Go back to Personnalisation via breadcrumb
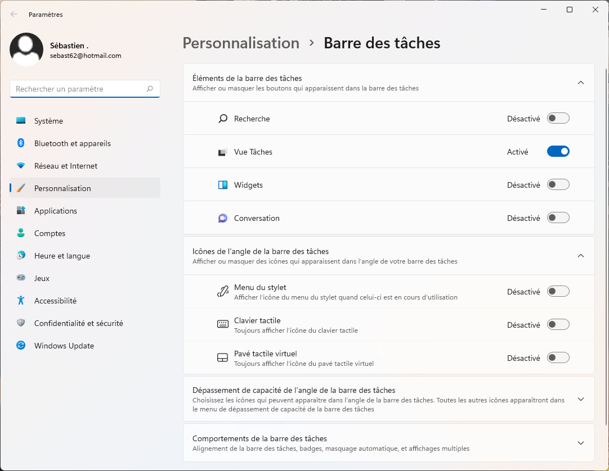This screenshot has height=471, width=609. [241, 43]
